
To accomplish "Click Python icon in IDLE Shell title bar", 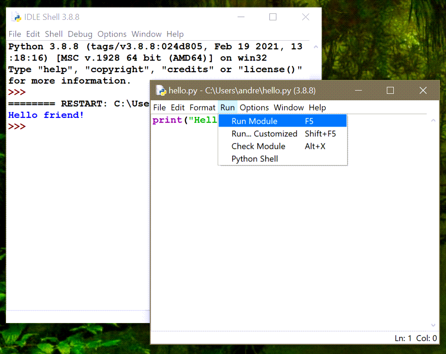I will pyautogui.click(x=17, y=17).
